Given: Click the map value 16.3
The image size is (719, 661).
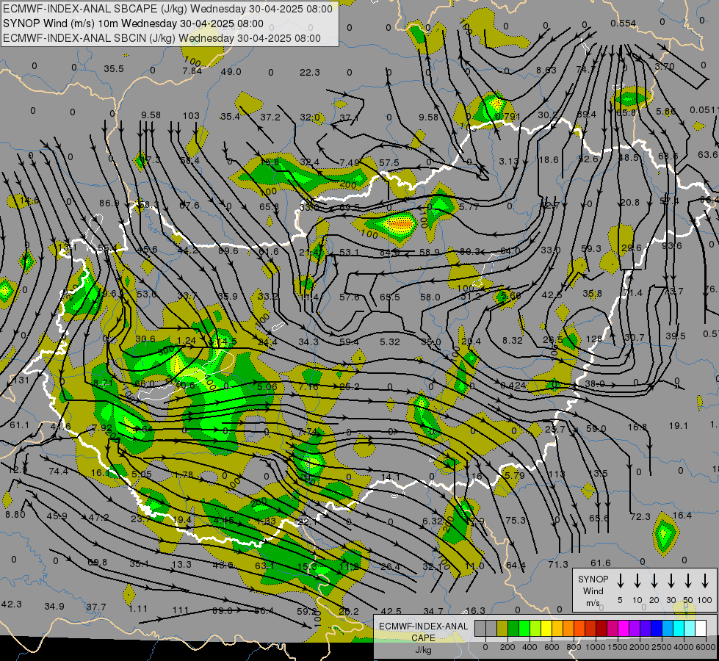Looking at the screenshot, I should [x=475, y=610].
